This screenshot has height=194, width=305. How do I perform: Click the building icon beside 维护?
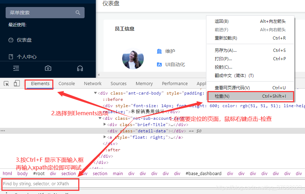point(159,51)
